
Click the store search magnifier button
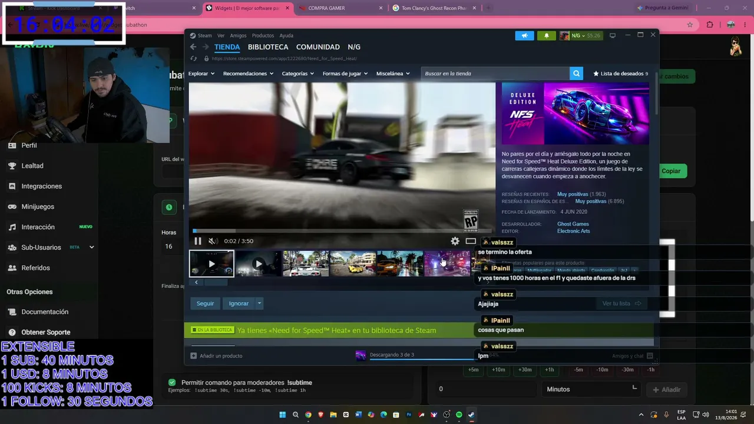click(x=576, y=74)
